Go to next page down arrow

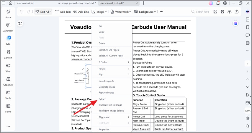point(248,87)
